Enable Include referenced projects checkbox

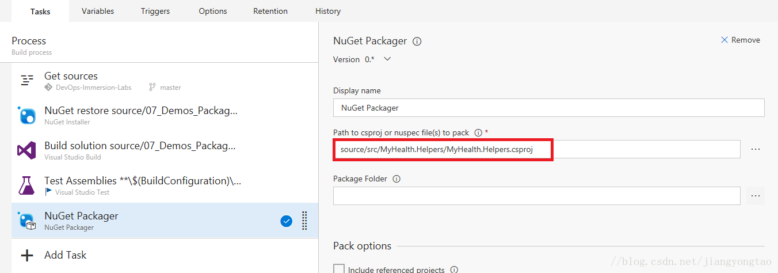coord(339,269)
